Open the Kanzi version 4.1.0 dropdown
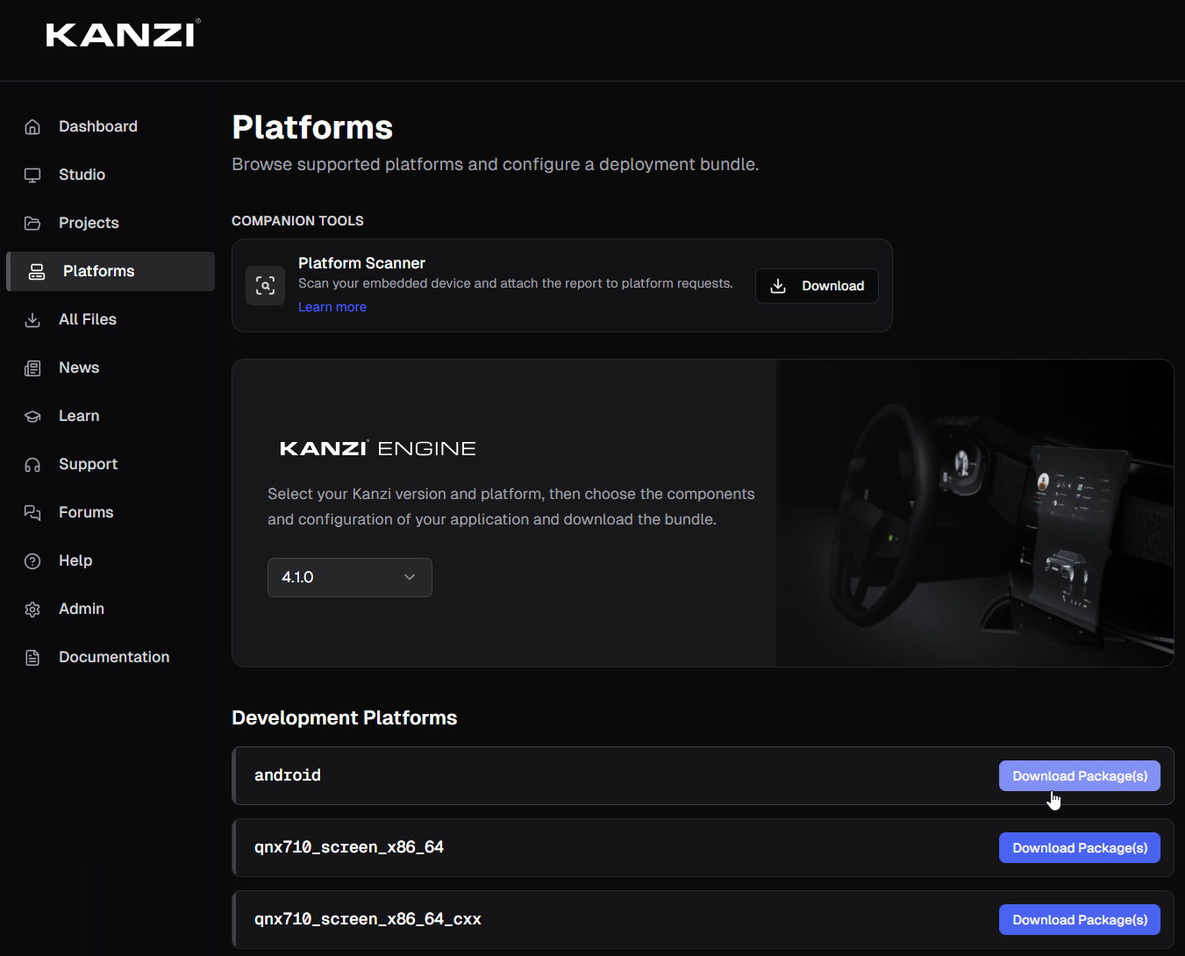 point(350,577)
